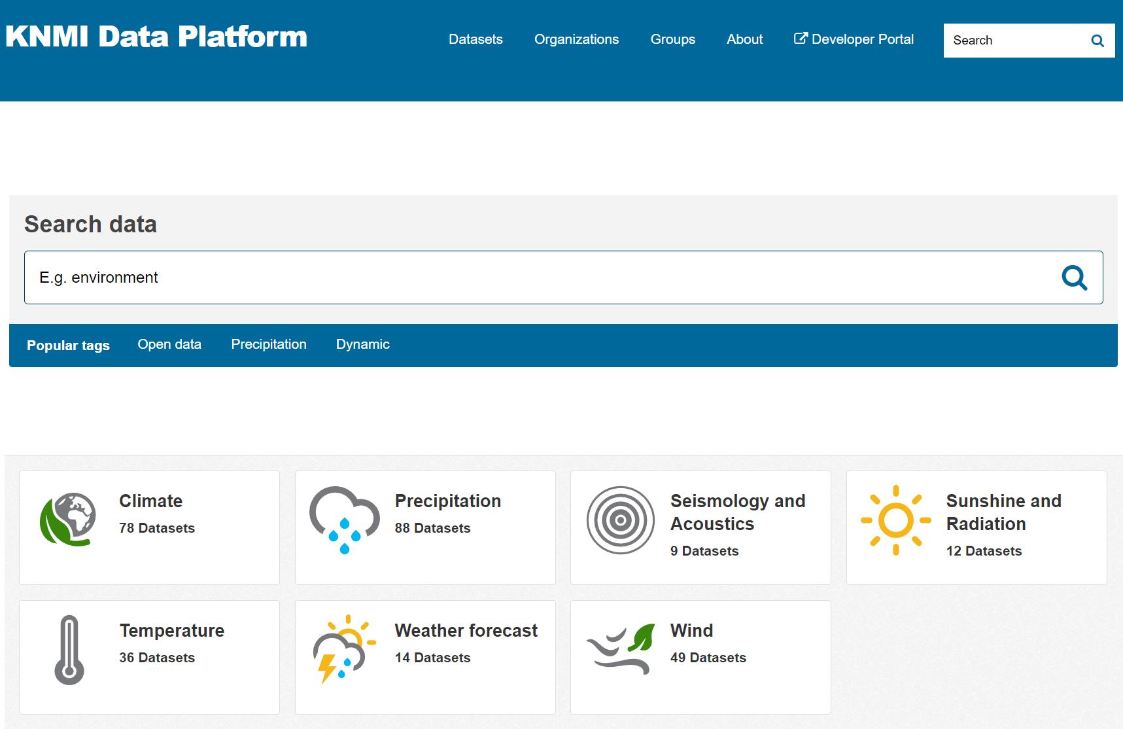Screen dimensions: 1123x729
Task: Select the Open data popular tag
Action: (x=169, y=344)
